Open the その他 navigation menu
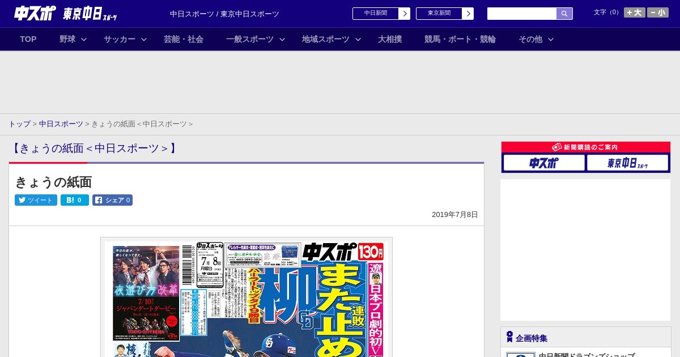This screenshot has width=680, height=357. click(x=530, y=39)
